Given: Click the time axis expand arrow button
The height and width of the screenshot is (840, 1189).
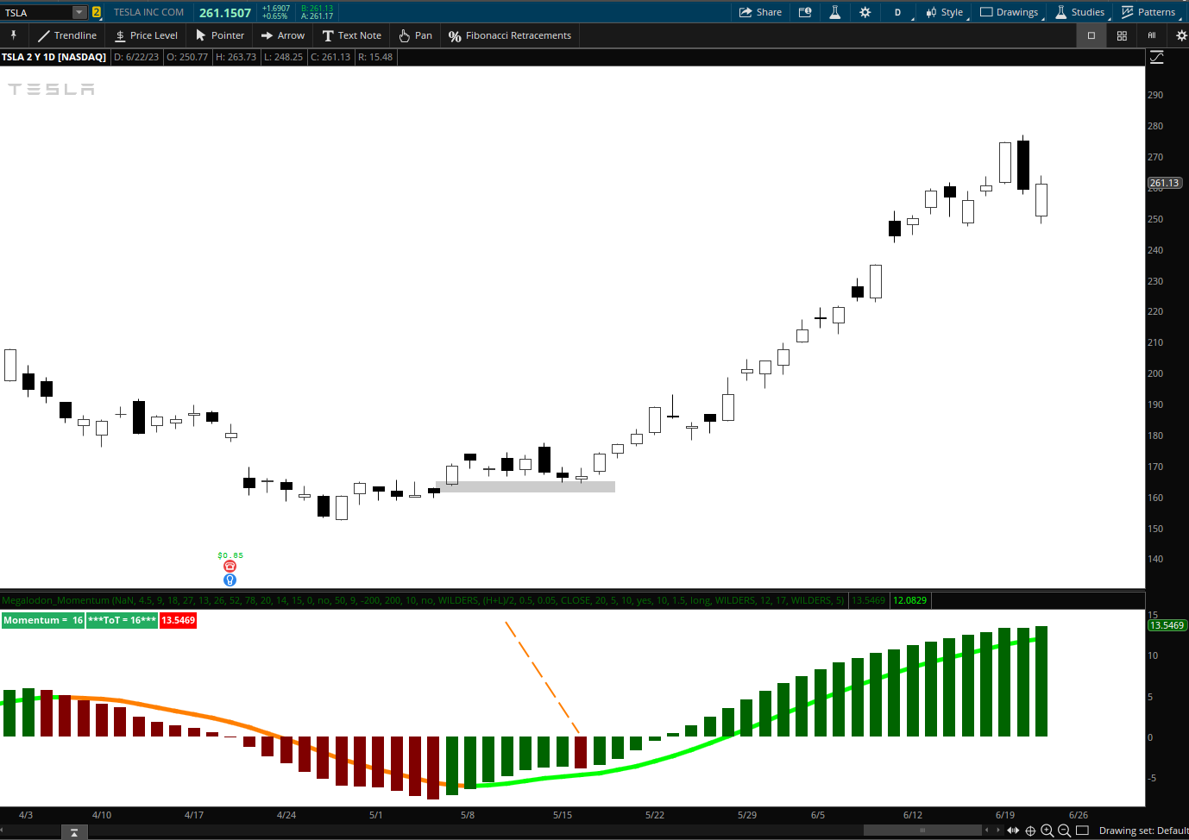Looking at the screenshot, I should click(74, 832).
